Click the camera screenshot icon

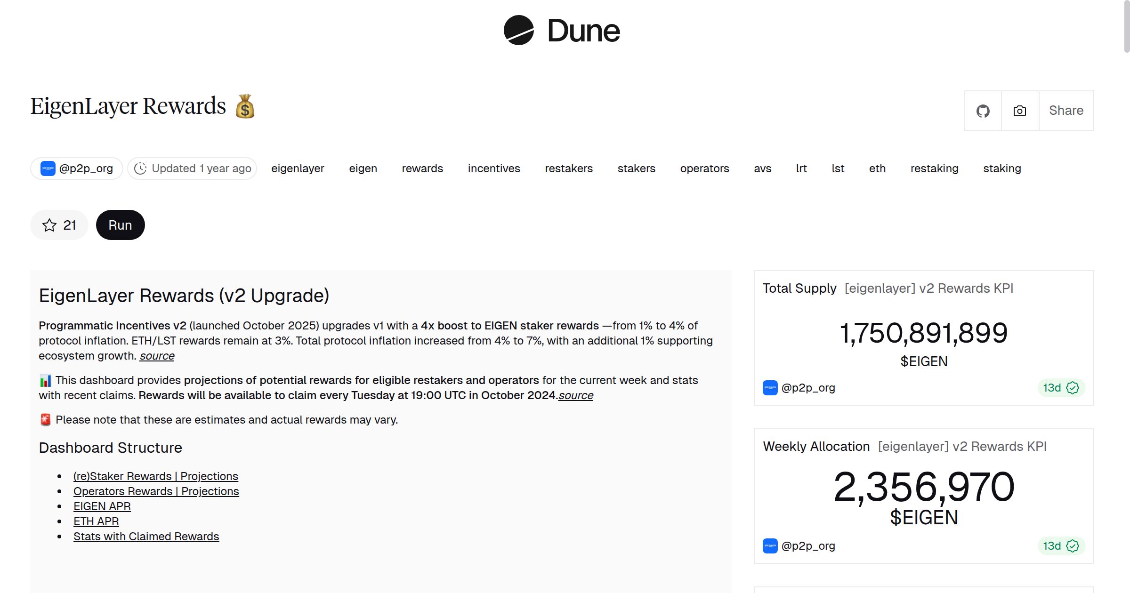click(1019, 111)
